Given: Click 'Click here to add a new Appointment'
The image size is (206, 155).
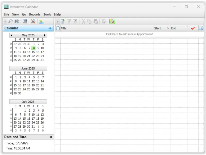Looking at the screenshot, I should 129,34.
